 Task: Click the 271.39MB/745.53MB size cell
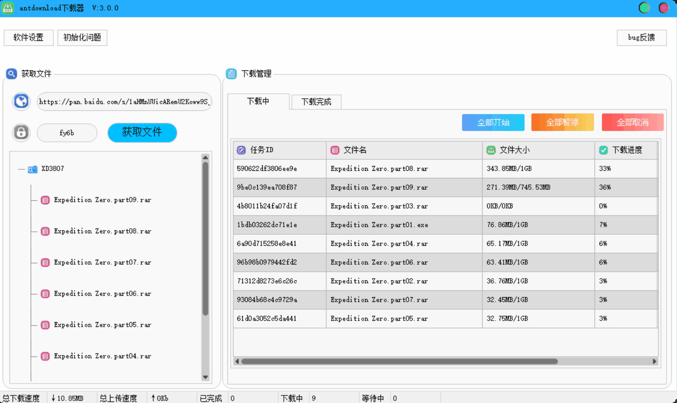[x=539, y=187]
